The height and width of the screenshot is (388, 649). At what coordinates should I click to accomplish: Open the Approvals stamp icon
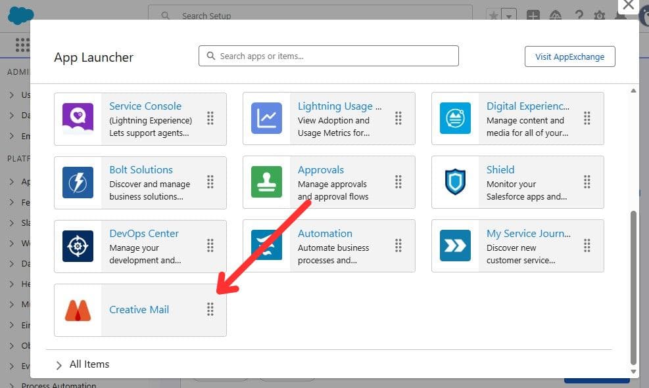point(266,183)
